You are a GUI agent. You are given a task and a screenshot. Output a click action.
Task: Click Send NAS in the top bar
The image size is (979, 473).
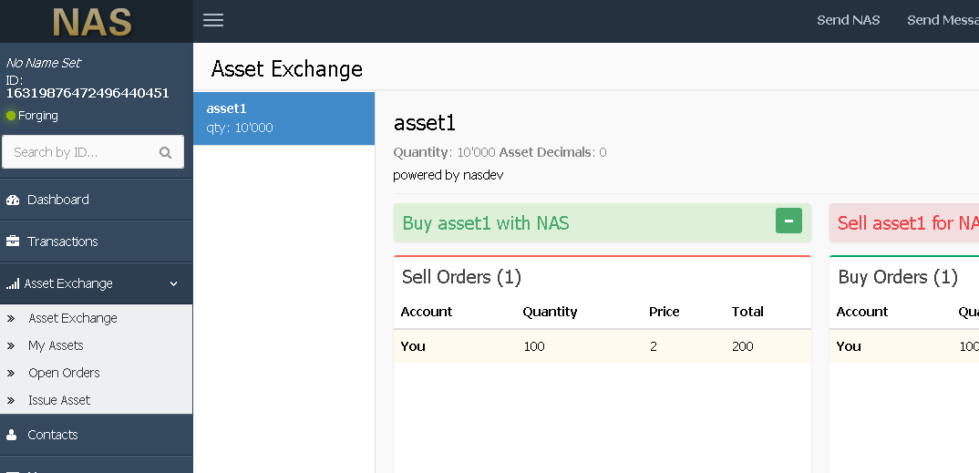pos(849,20)
